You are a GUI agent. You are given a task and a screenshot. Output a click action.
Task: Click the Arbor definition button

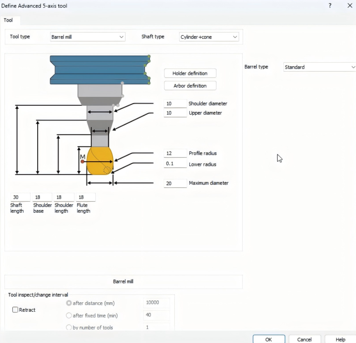point(190,86)
